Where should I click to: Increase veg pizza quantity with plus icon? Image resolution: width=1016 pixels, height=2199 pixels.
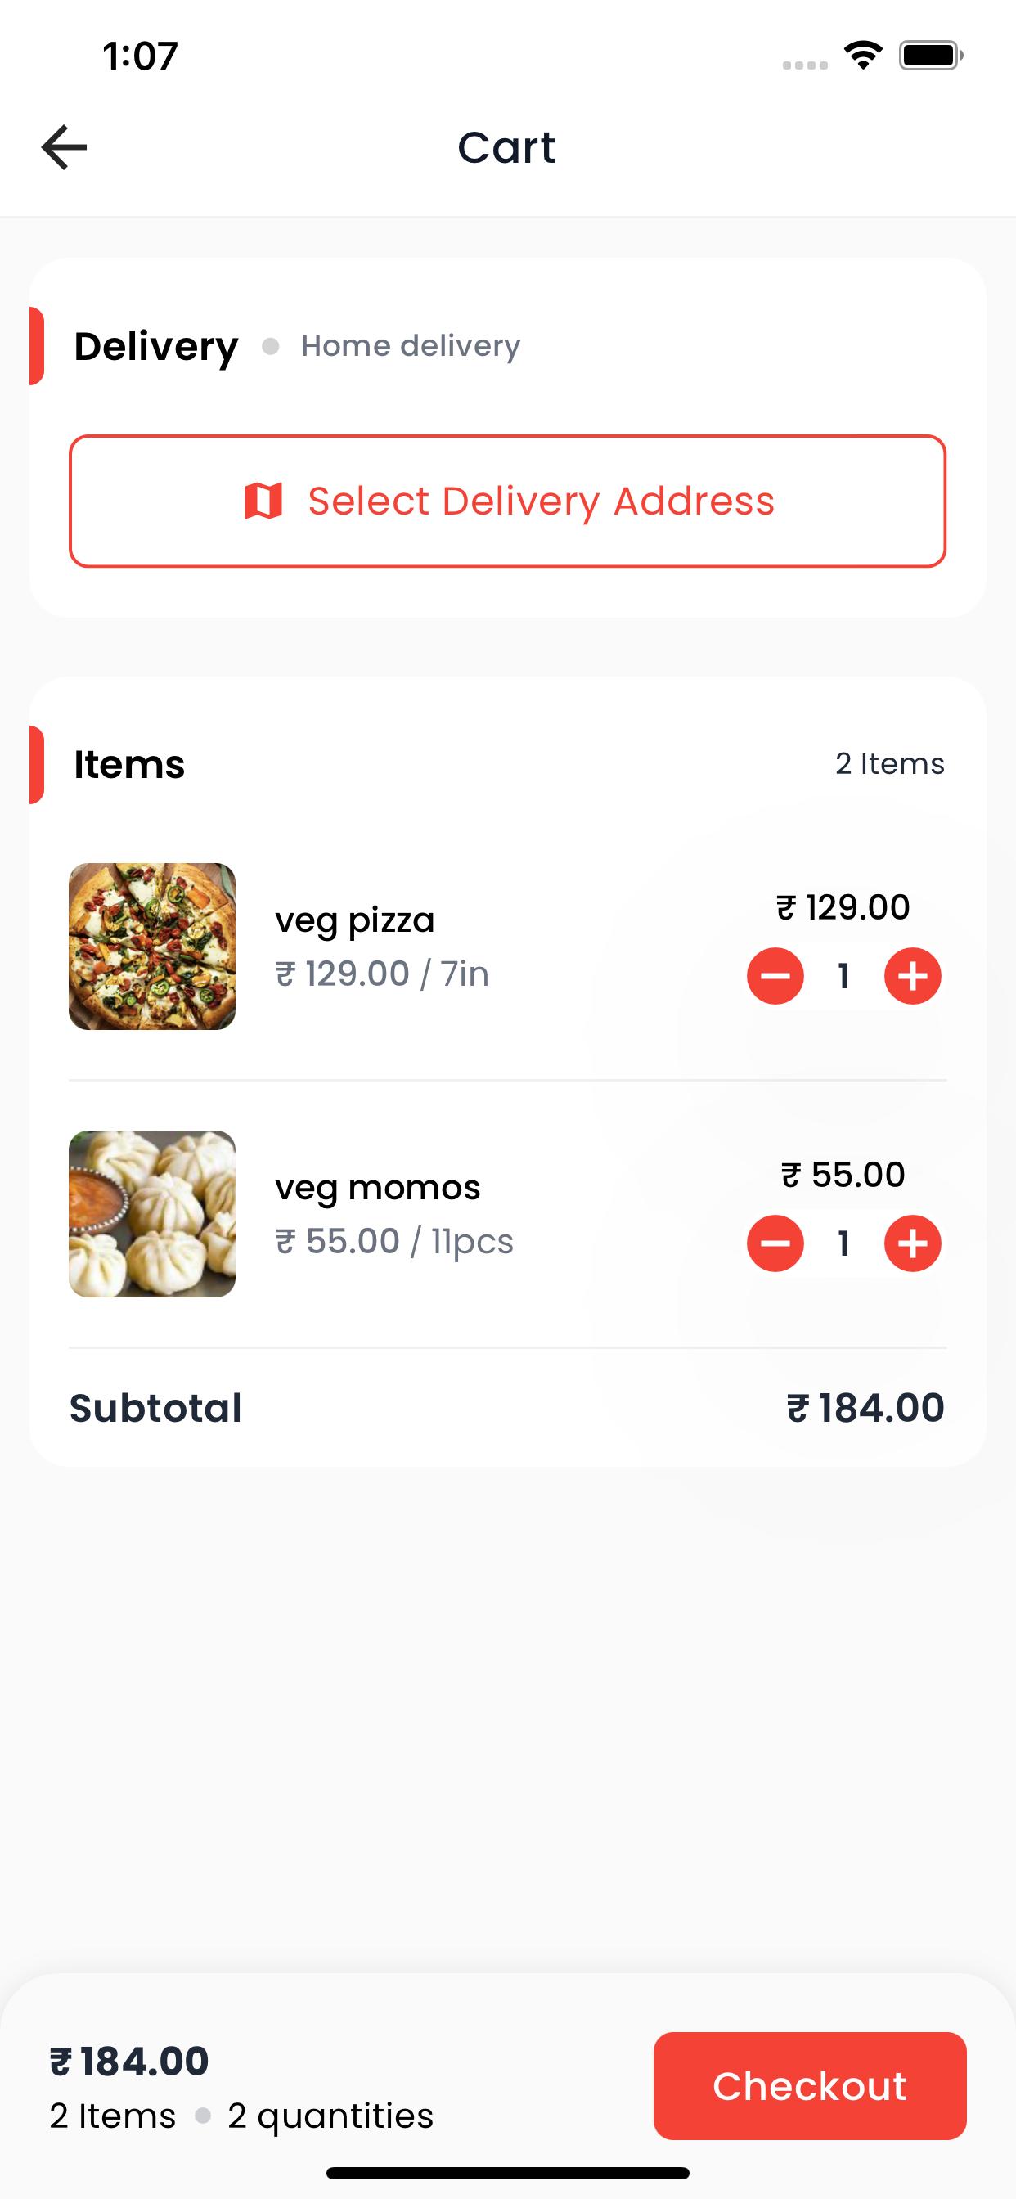(913, 976)
